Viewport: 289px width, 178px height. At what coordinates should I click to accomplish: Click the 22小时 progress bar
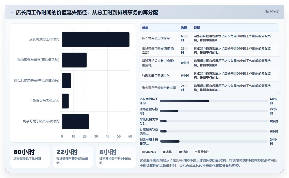pyautogui.click(x=214, y=111)
